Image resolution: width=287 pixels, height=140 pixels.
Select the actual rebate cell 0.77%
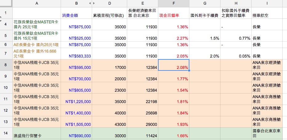click(x=236, y=35)
